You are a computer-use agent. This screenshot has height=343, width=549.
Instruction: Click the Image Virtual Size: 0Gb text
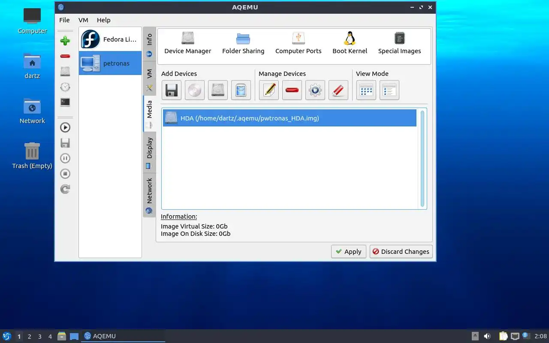pyautogui.click(x=194, y=226)
